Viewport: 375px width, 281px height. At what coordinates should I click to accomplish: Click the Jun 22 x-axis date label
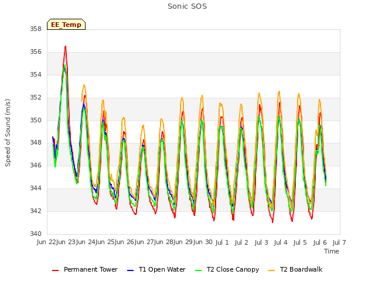click(46, 242)
